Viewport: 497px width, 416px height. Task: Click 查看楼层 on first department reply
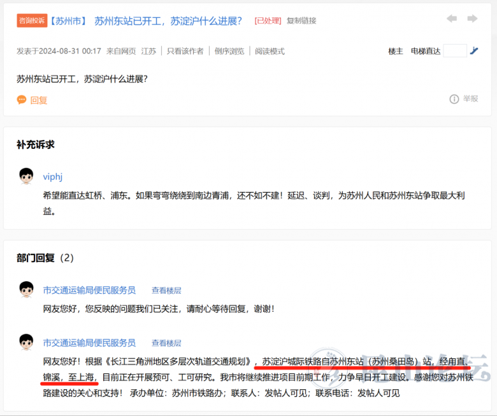[x=166, y=290]
